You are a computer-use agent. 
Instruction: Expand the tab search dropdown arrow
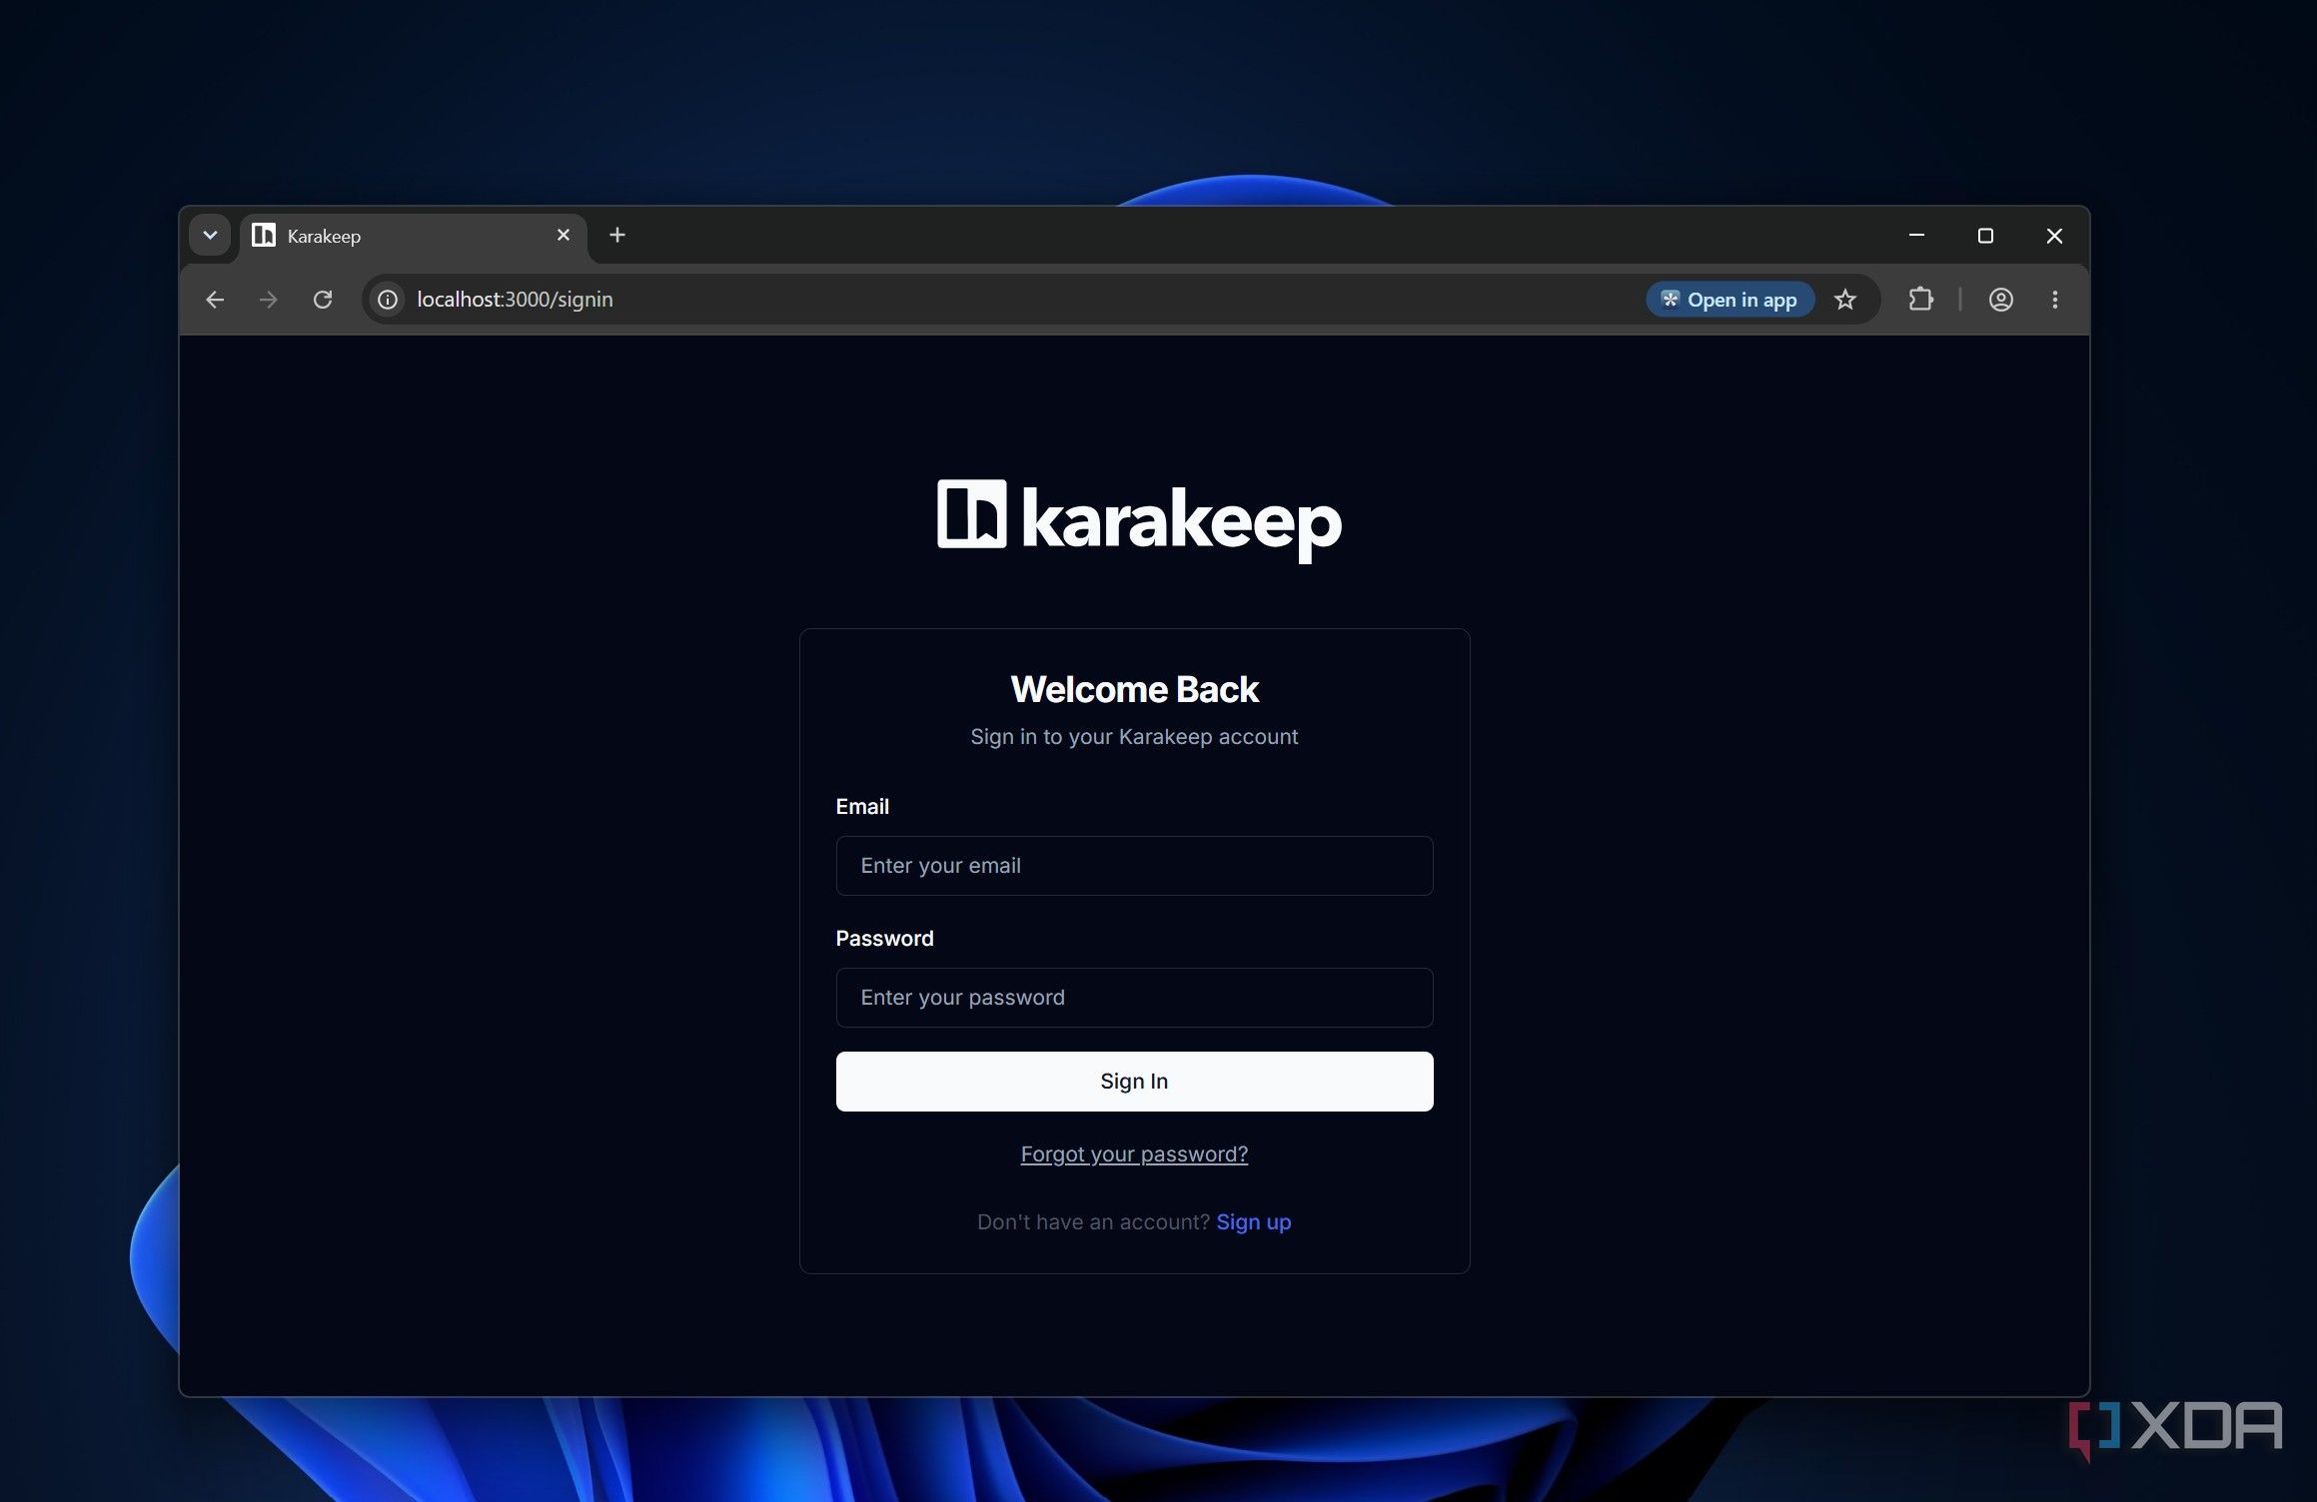coord(210,236)
